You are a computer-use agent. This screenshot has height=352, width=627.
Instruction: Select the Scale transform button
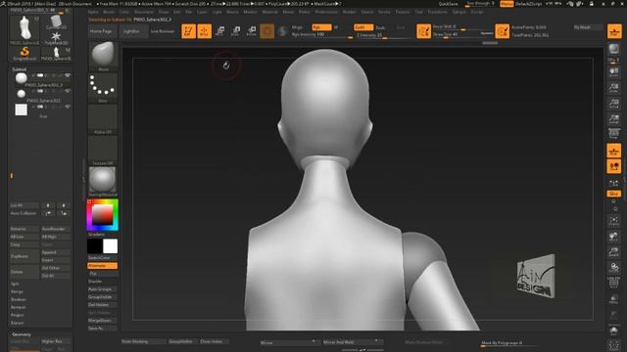[236, 31]
